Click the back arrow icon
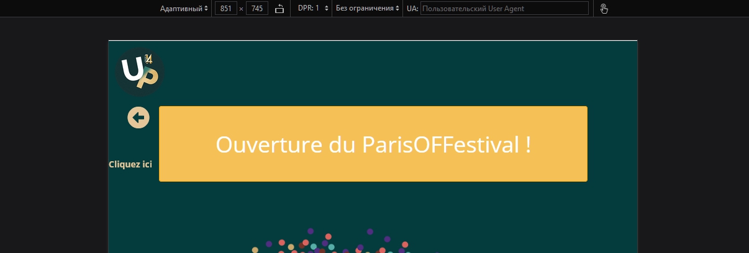Viewport: 749px width, 253px height. [x=138, y=117]
